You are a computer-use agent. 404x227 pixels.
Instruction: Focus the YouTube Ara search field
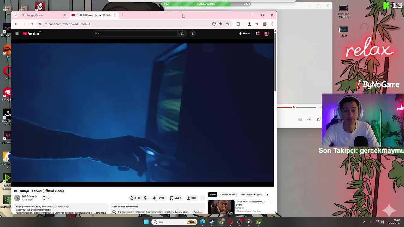pyautogui.click(x=135, y=33)
